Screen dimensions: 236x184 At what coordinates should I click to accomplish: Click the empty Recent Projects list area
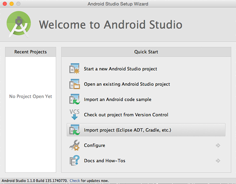pyautogui.click(x=31, y=115)
